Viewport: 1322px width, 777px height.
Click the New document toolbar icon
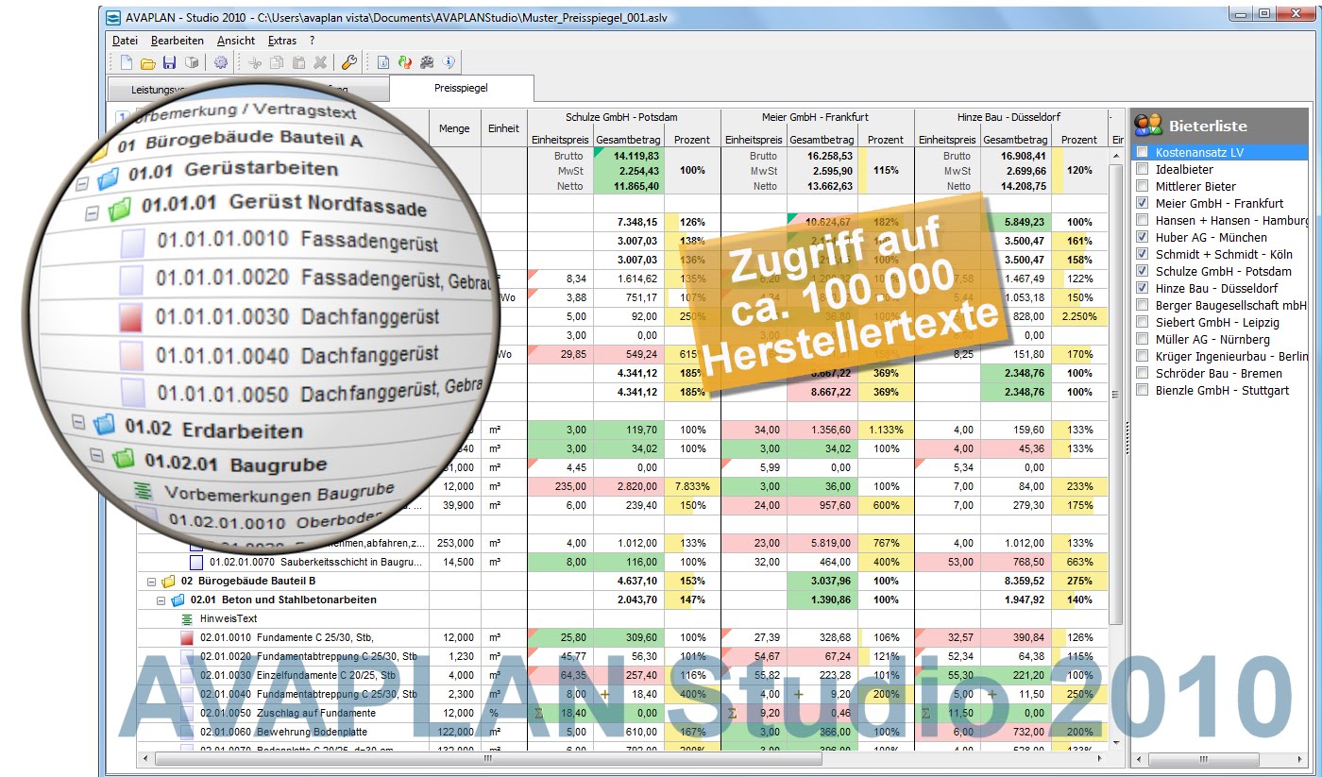point(127,63)
